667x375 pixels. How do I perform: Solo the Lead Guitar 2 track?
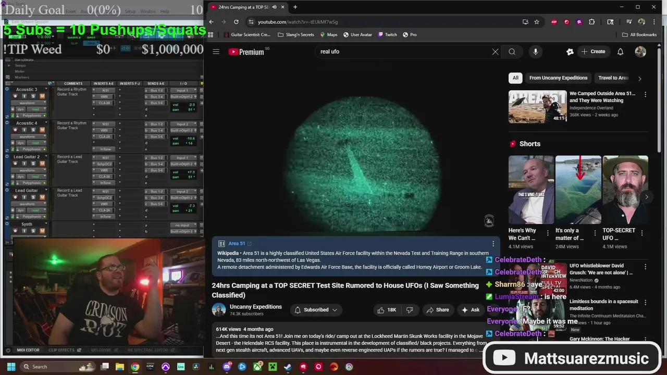[x=33, y=164]
